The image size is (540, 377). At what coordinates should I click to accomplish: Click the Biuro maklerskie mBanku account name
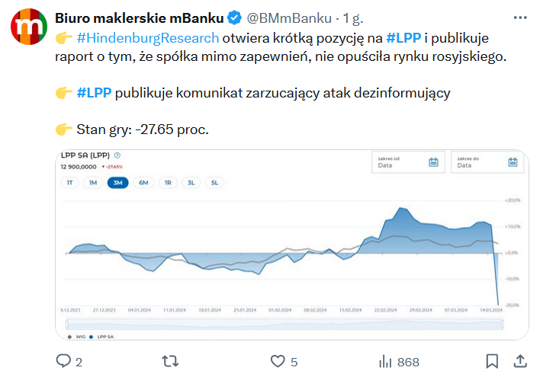(x=135, y=18)
